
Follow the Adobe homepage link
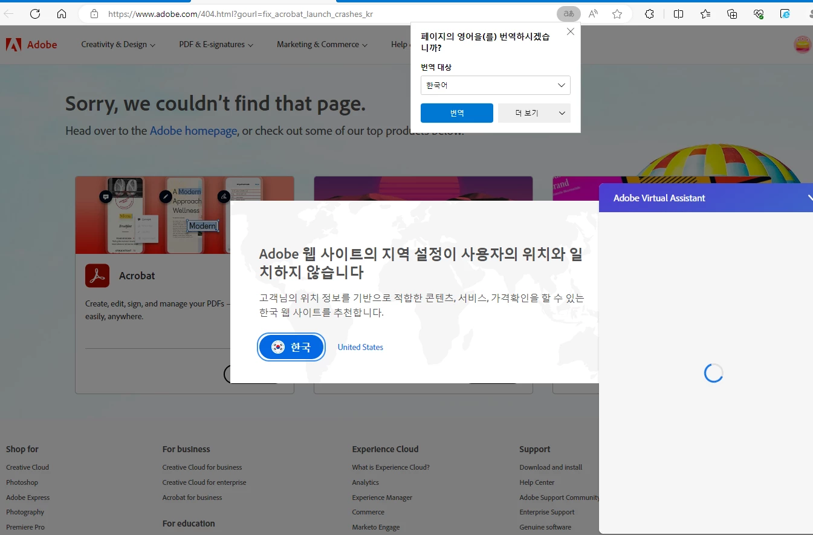(193, 131)
